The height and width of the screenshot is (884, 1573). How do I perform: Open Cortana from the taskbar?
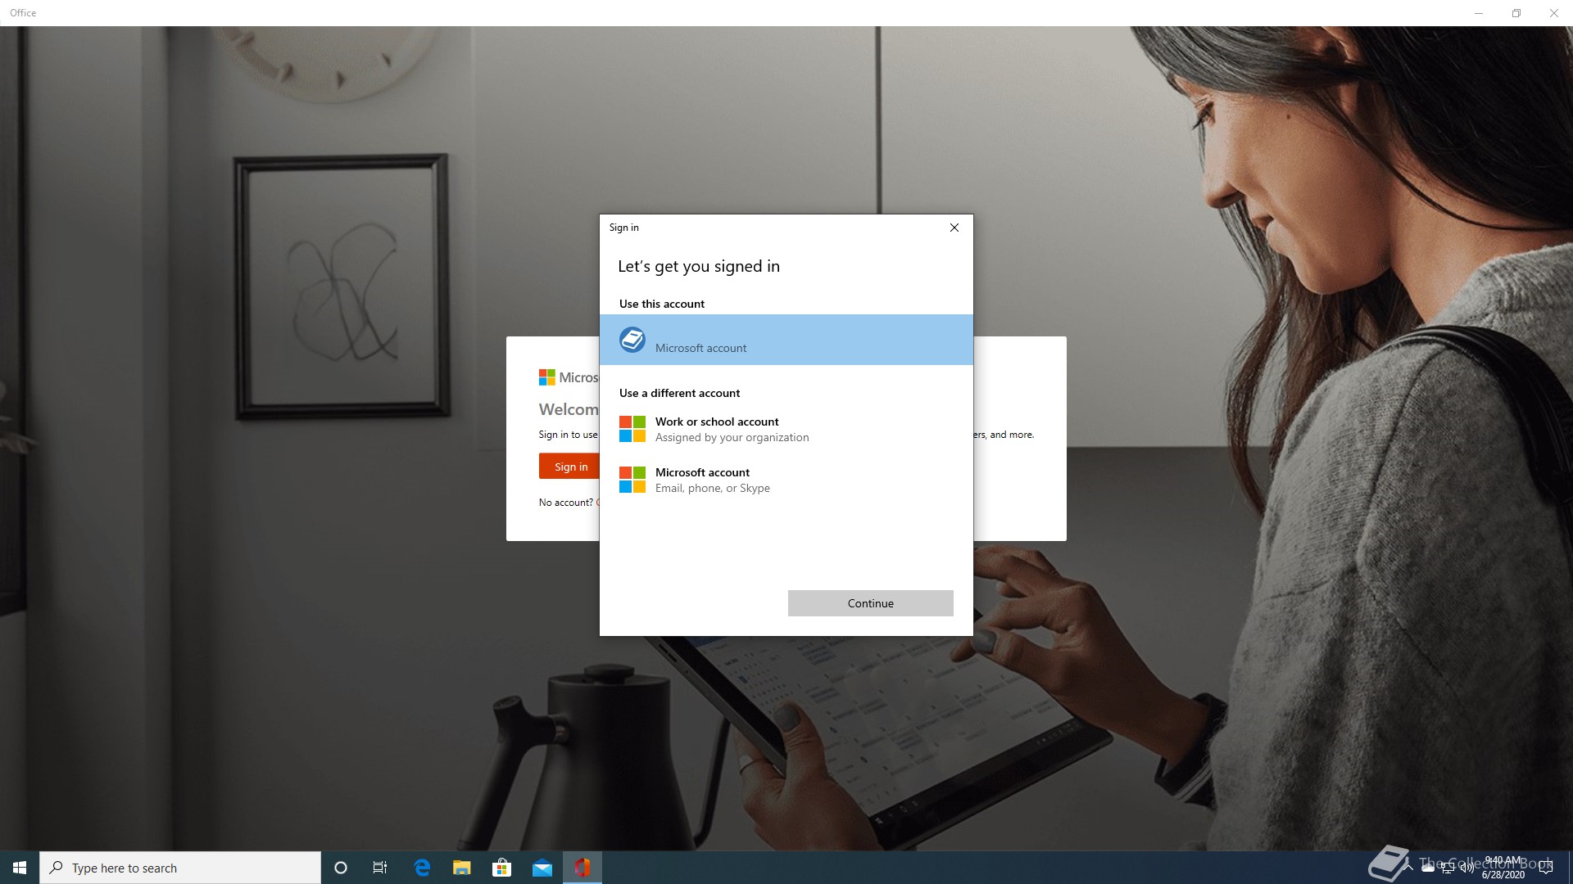coord(341,868)
